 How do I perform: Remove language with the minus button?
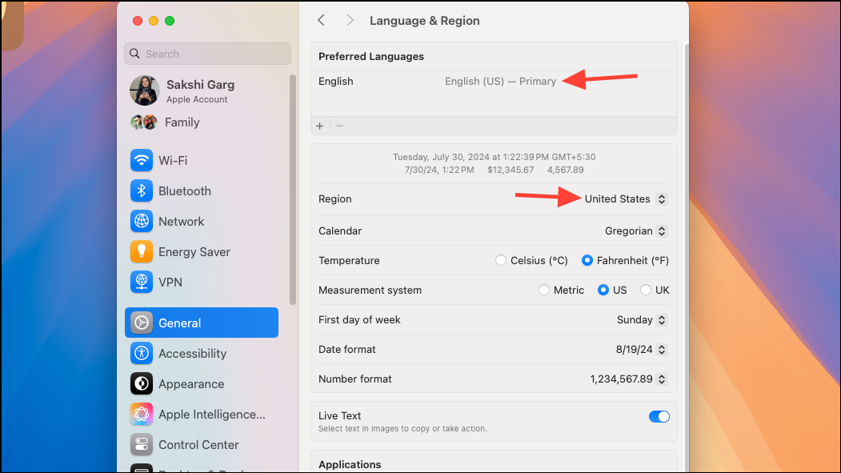(339, 126)
